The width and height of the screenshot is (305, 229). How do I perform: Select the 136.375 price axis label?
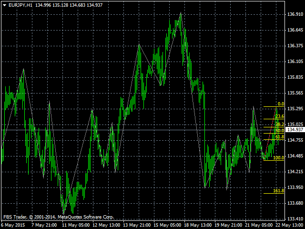pos(295,46)
